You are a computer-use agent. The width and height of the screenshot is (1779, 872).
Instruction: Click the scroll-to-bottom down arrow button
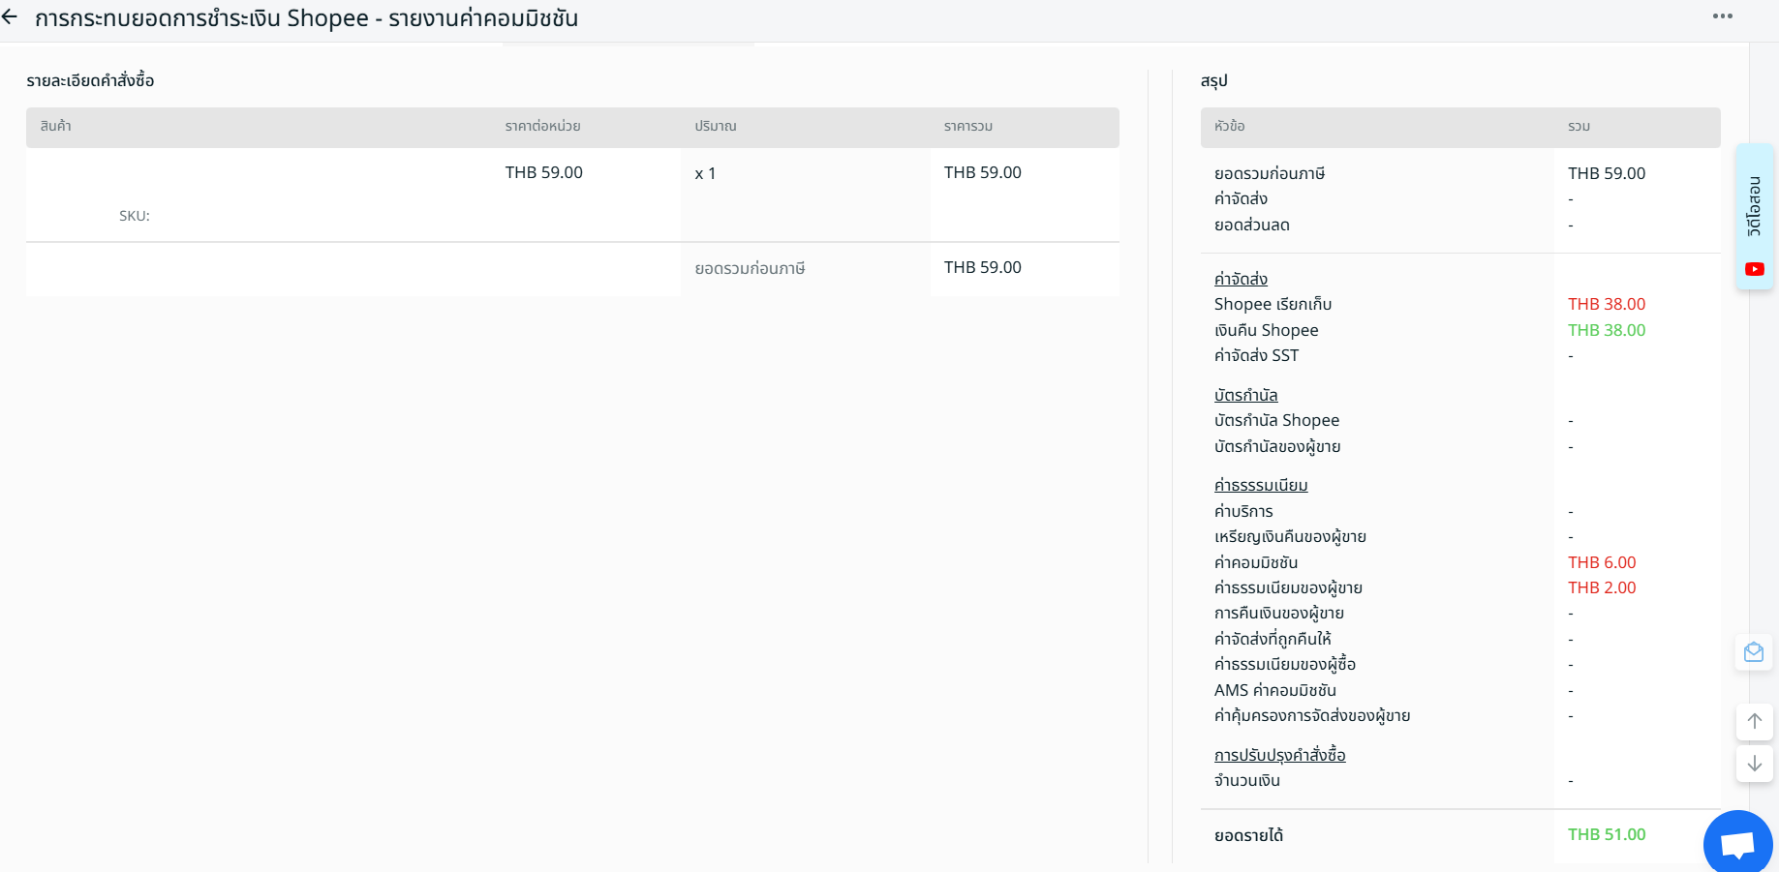(1754, 764)
